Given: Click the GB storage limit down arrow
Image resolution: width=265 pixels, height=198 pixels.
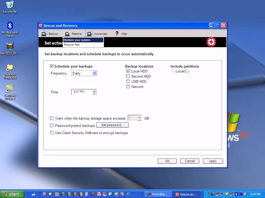Looking at the screenshot, I should click(x=140, y=119).
